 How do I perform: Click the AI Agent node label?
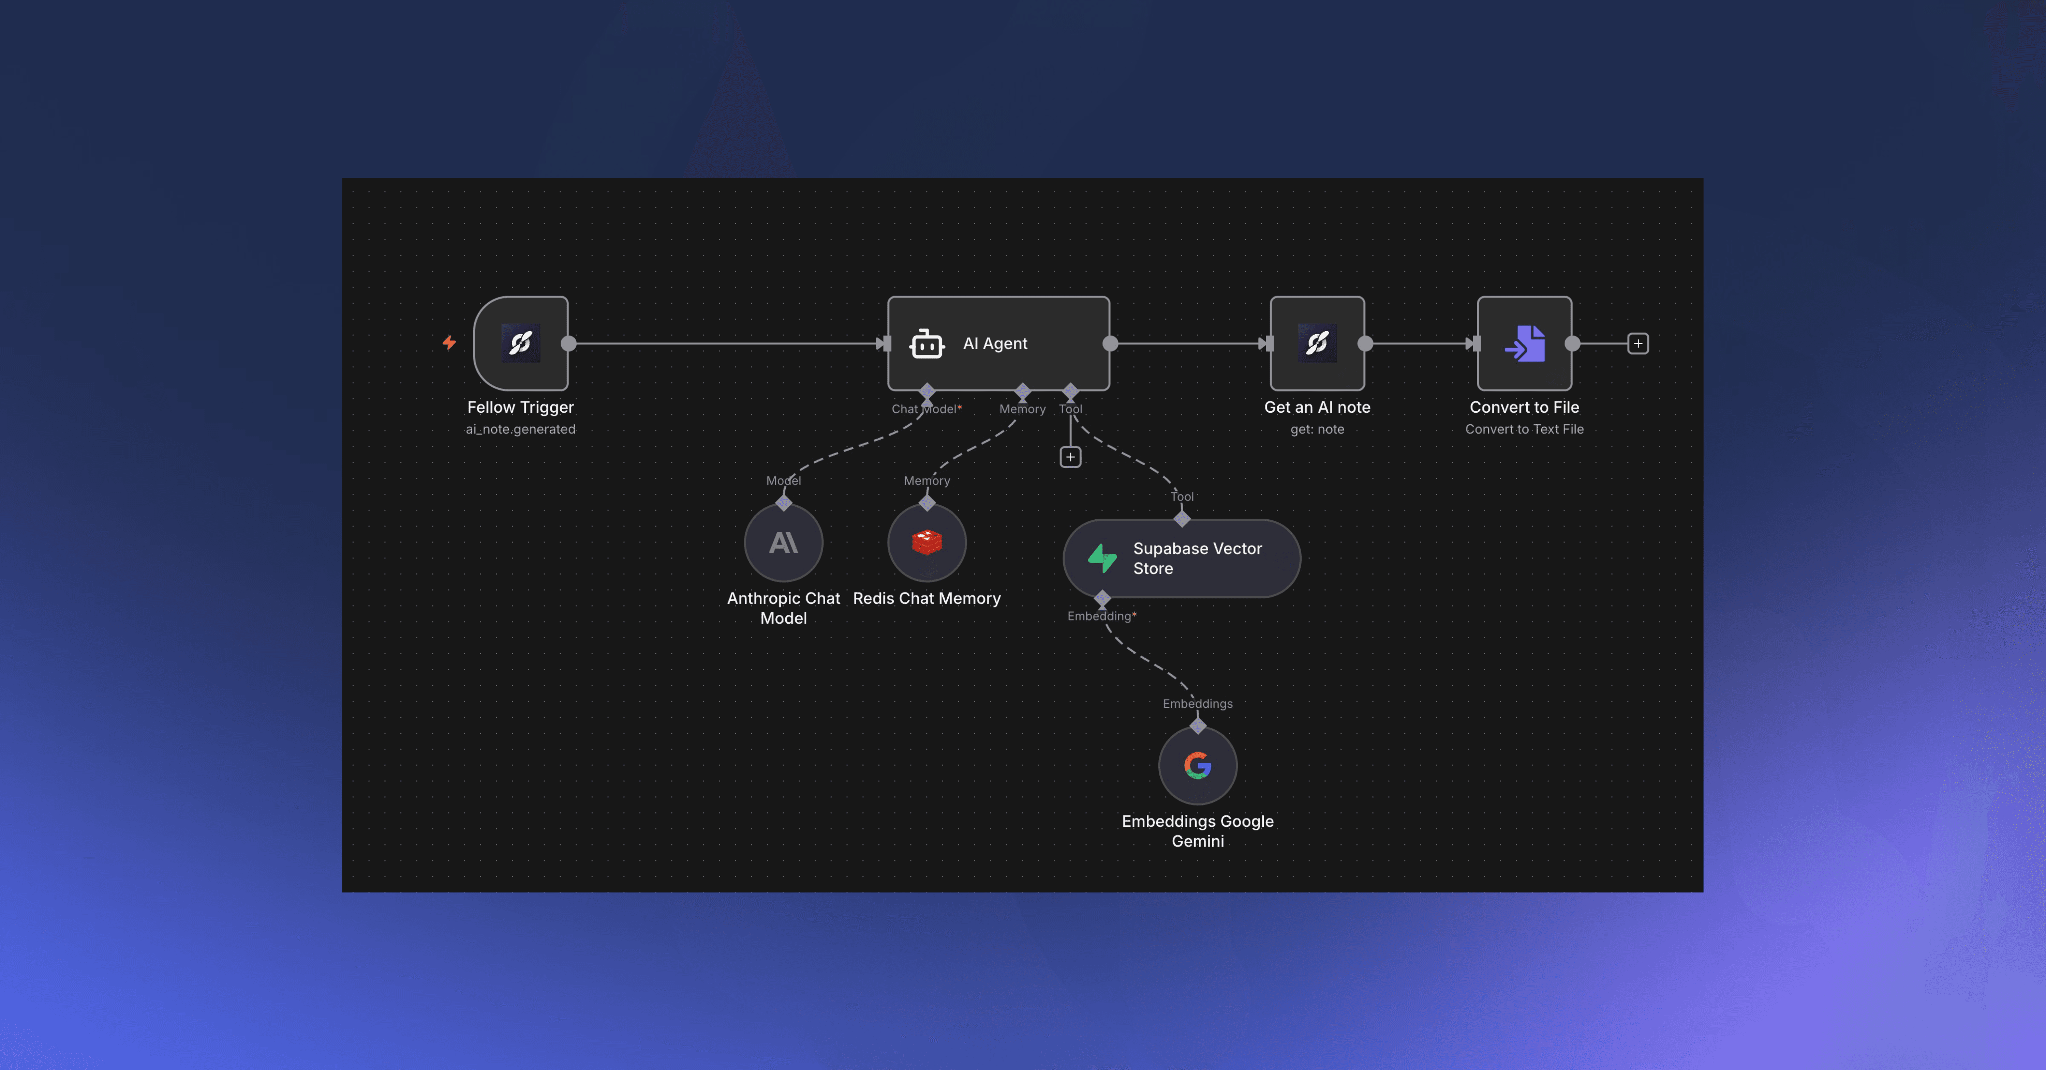(994, 344)
